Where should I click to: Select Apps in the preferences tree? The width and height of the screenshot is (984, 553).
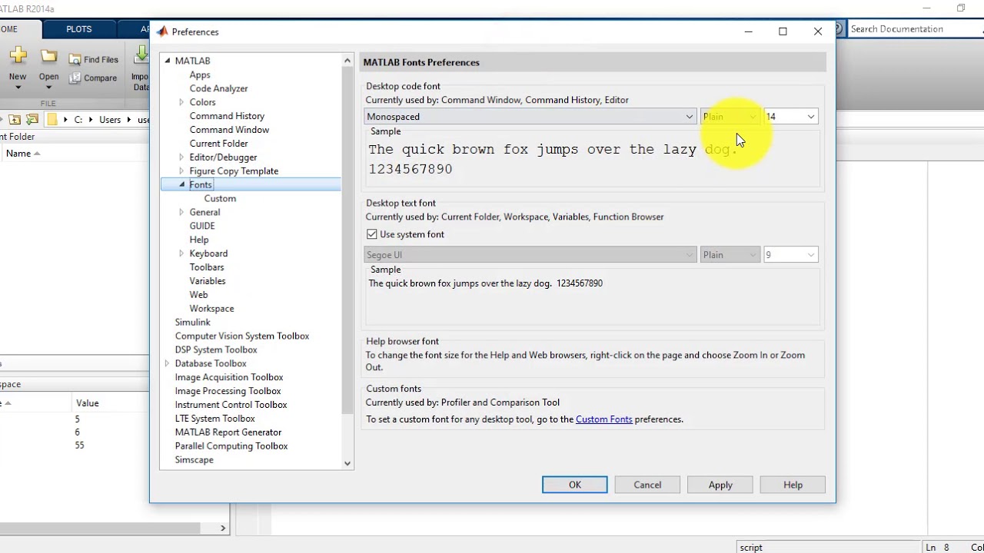[200, 75]
